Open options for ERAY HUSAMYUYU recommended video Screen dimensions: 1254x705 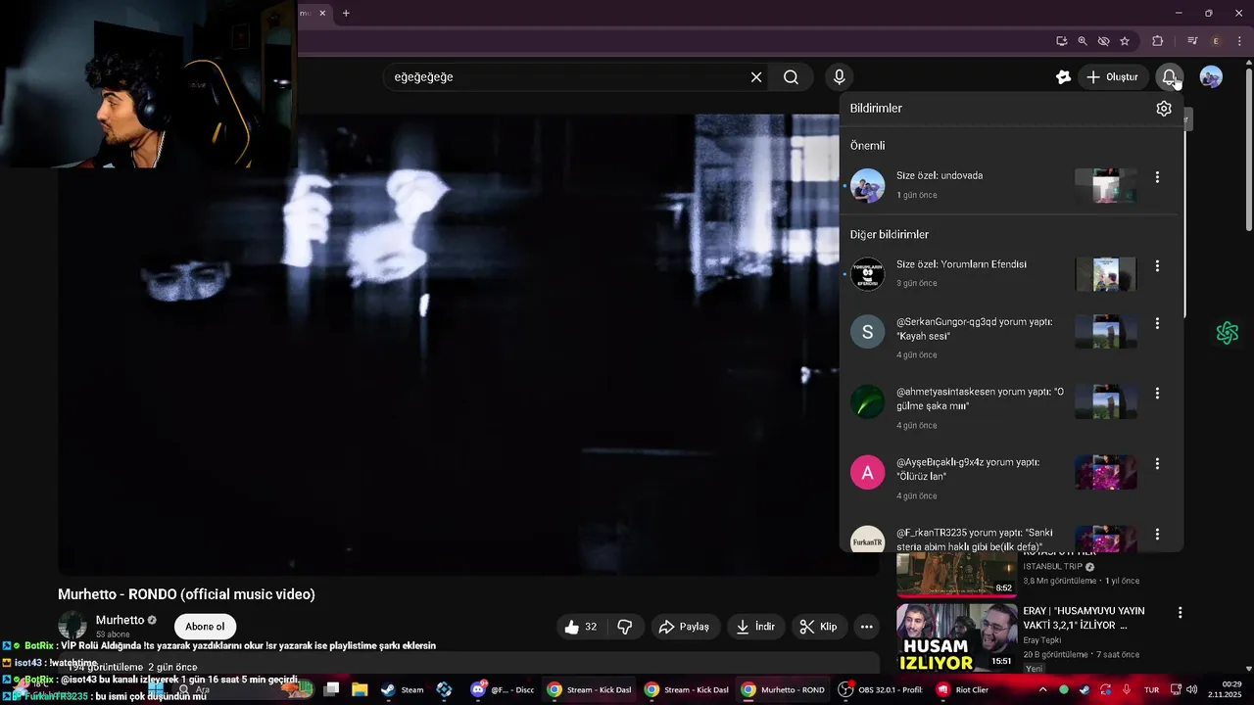[1180, 613]
